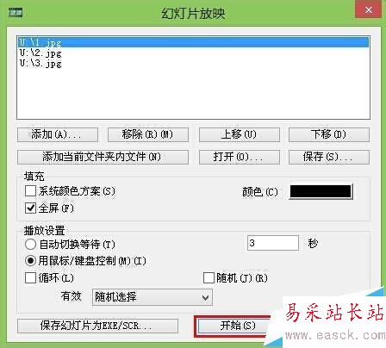Image resolution: width=386 pixels, height=348 pixels.
Task: Select U:\2.jpg in the file list
Action: click(x=193, y=53)
